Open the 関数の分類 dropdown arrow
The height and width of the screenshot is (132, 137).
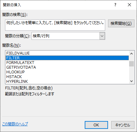pyautogui.click(x=102, y=36)
